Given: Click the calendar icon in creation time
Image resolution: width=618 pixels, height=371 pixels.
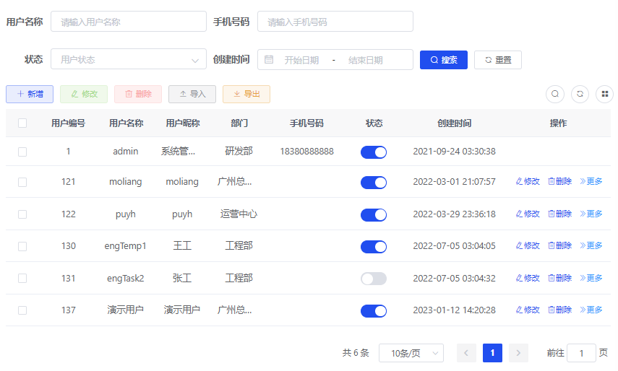Looking at the screenshot, I should pos(269,60).
